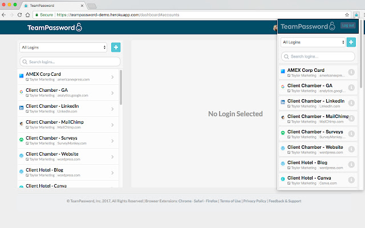The width and height of the screenshot is (365, 228).
Task: Open the All Logins dropdown in dashboard
Action: tap(63, 47)
